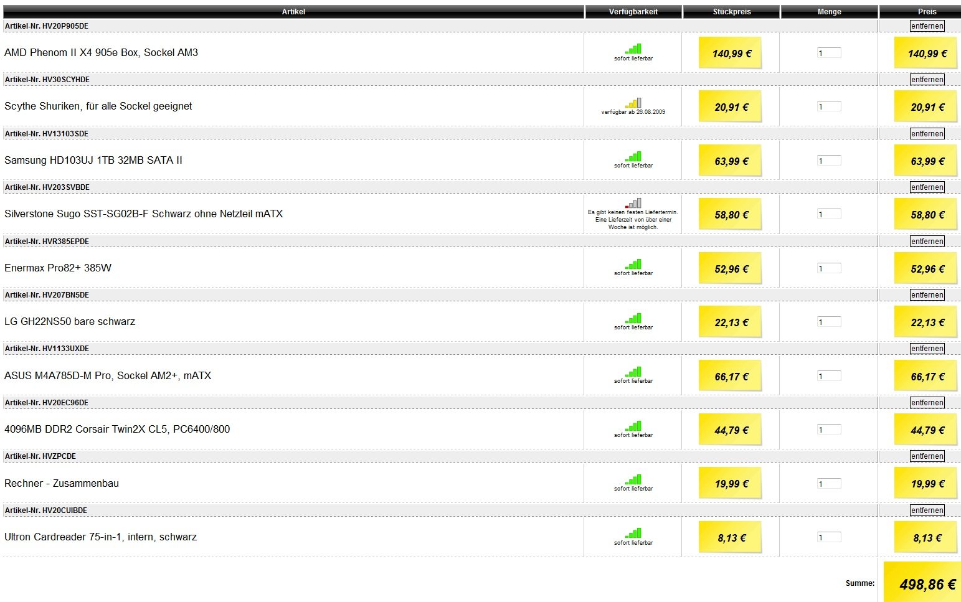Viewport: 961px width, 602px height.
Task: Open ASUS M4A785D-M Pro product name
Action: click(x=108, y=376)
